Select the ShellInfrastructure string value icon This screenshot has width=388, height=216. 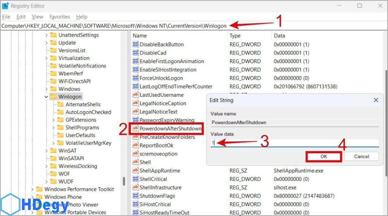135,188
